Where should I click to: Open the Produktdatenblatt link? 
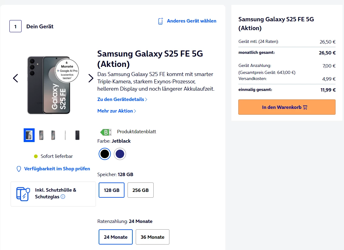pyautogui.click(x=137, y=132)
